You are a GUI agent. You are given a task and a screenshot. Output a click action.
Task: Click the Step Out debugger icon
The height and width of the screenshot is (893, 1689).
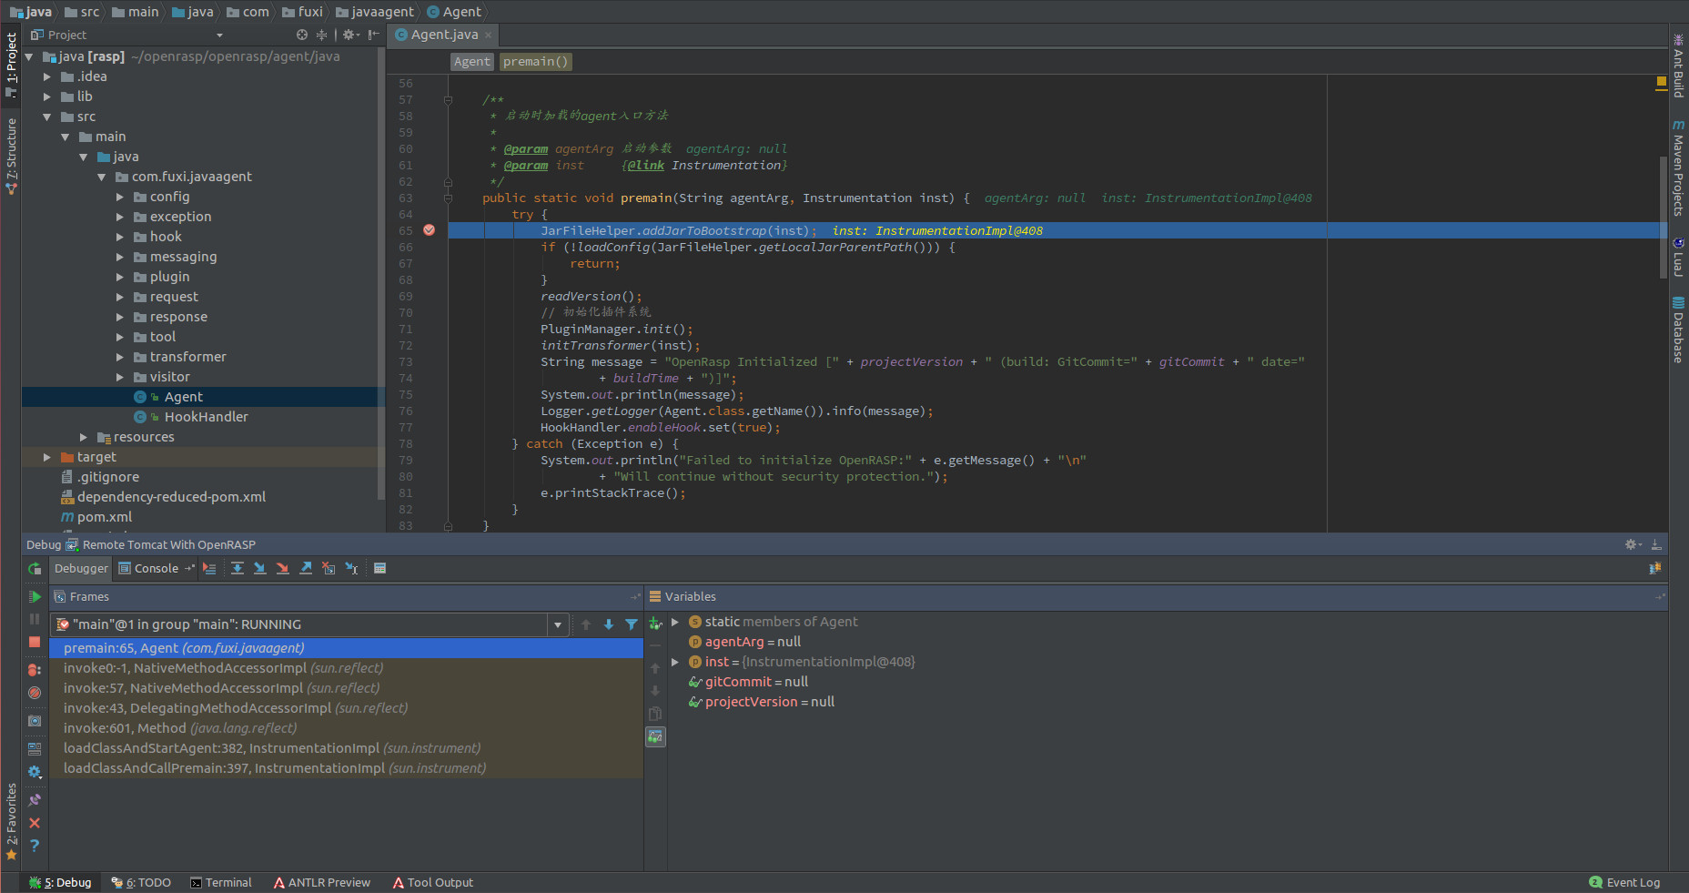(306, 569)
